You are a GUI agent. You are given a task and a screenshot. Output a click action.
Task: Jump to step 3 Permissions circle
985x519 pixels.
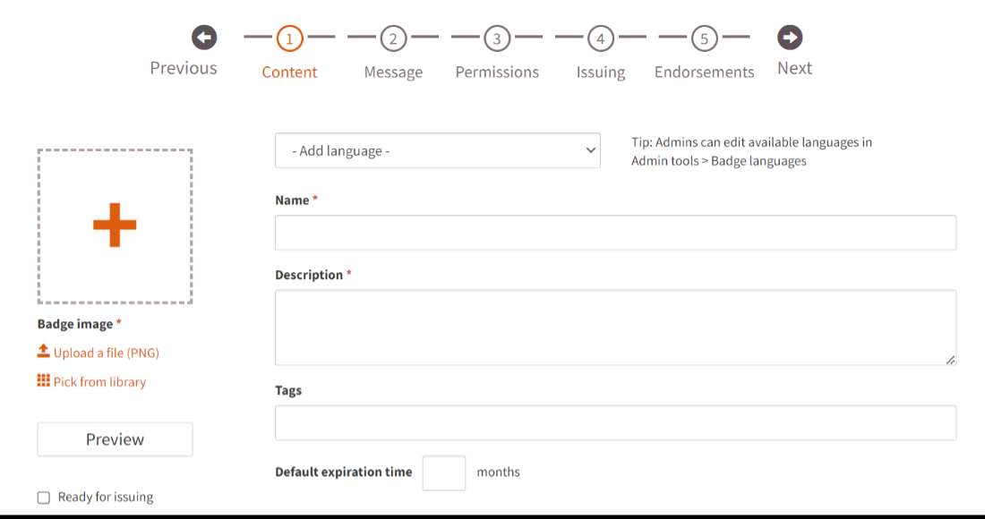tap(497, 38)
